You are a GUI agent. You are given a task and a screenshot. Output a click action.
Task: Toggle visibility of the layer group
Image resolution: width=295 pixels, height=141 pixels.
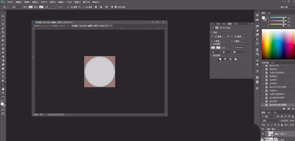263,129
